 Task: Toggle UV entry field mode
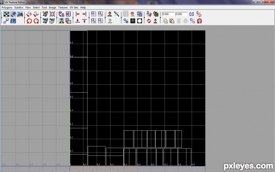tap(199, 14)
